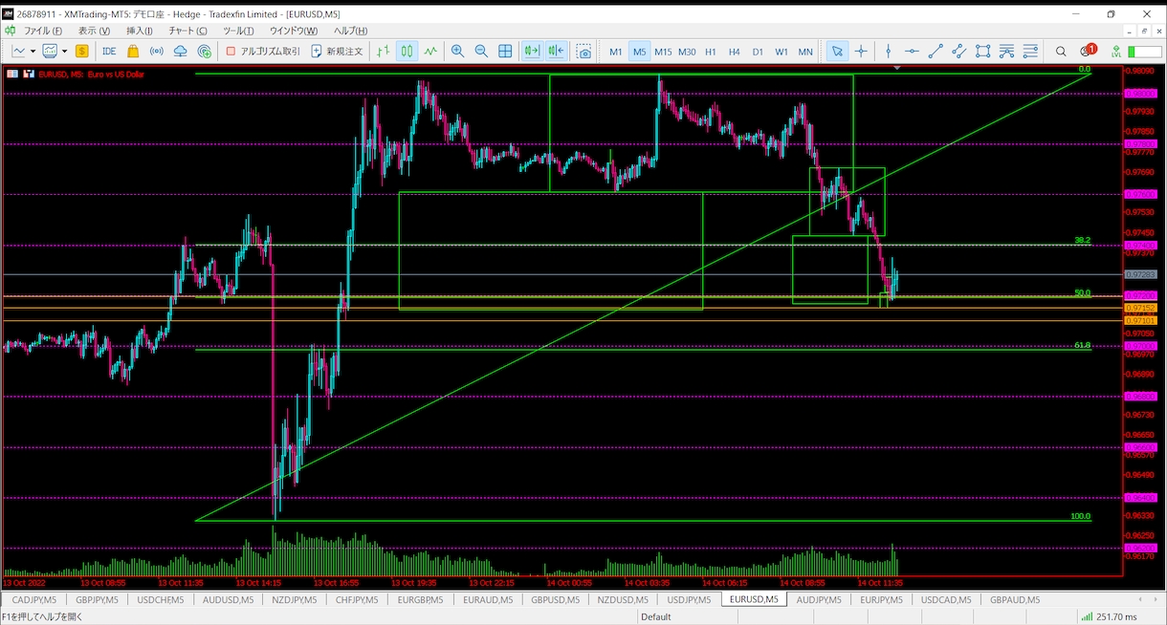
Task: Toggle chart auto scroll to end
Action: (x=532, y=52)
